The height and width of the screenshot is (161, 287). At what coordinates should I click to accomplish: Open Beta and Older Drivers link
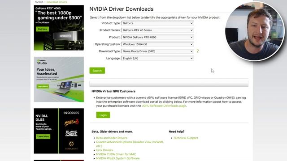point(112,138)
